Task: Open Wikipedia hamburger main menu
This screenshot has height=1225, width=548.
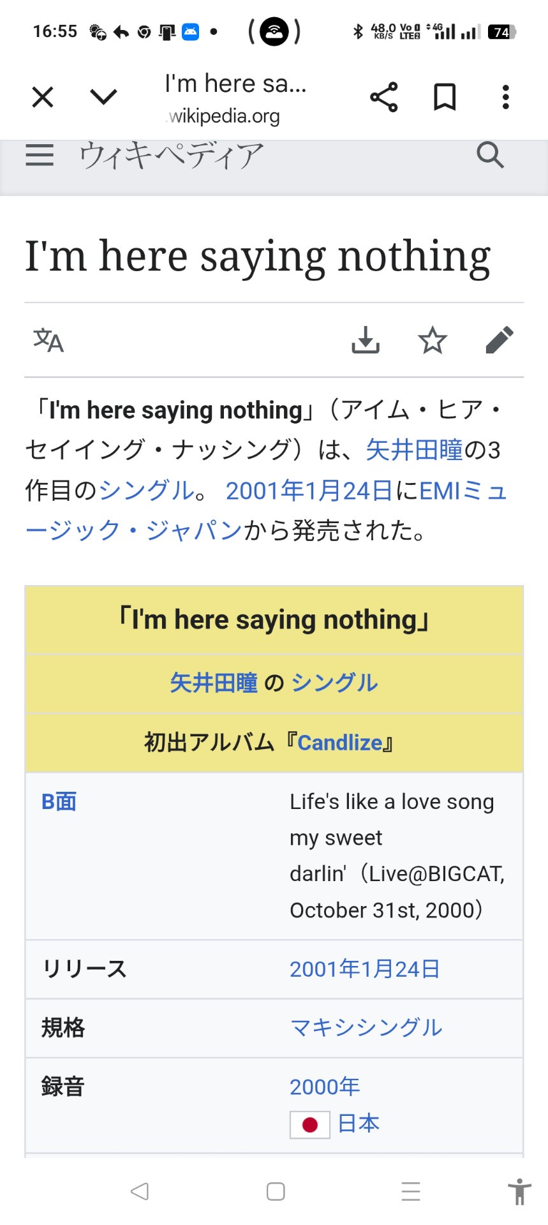Action: (x=40, y=155)
